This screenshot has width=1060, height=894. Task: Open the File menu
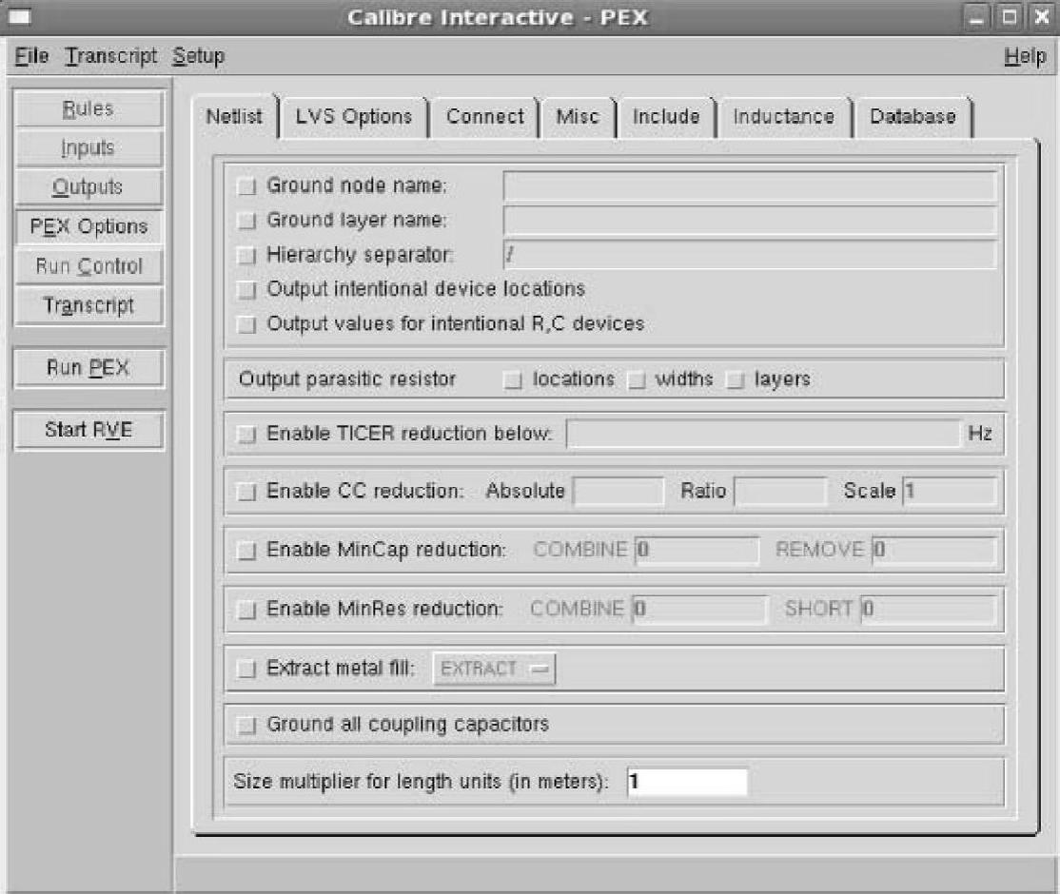click(x=31, y=56)
